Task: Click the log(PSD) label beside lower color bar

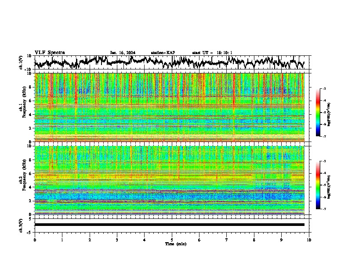Action: [x=329, y=187]
